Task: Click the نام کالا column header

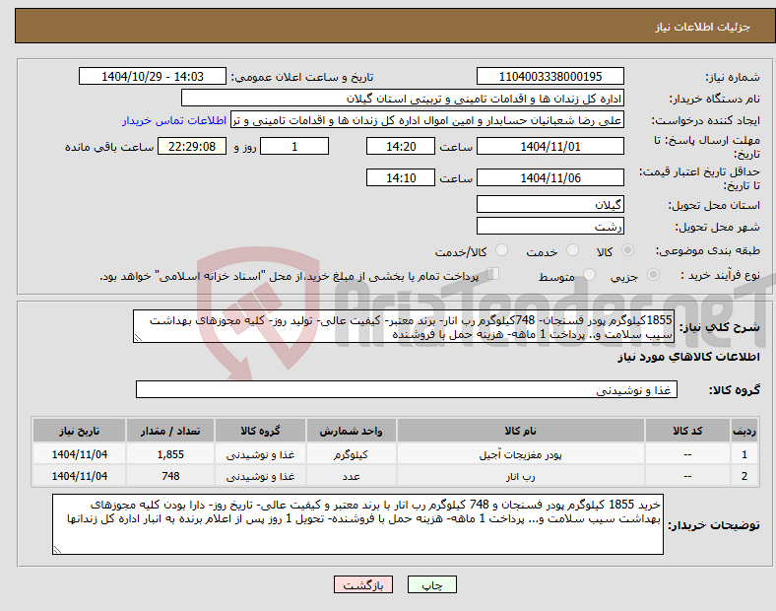Action: click(520, 431)
